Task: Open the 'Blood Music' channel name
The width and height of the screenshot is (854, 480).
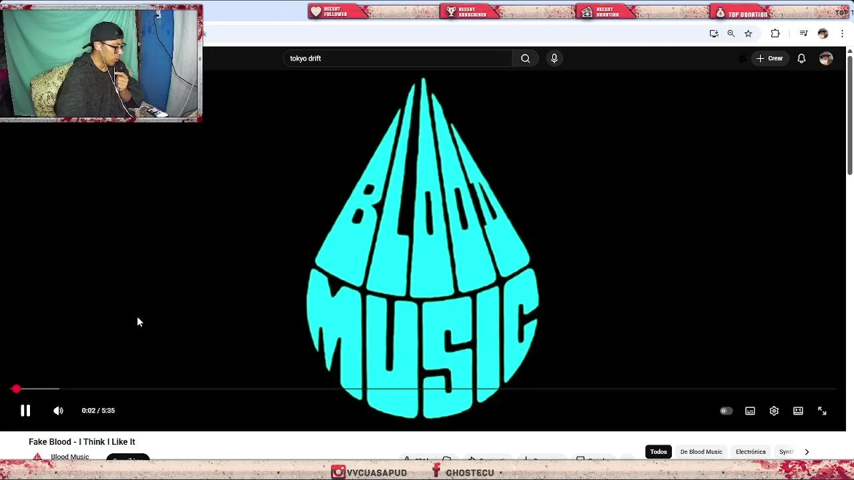Action: [x=70, y=457]
